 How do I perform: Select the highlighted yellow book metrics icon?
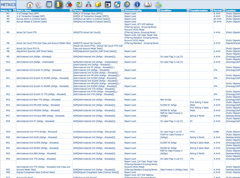click(59, 4)
